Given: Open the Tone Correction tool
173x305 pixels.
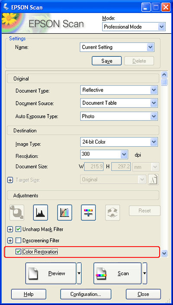Looking at the screenshot, I should pos(64,213).
